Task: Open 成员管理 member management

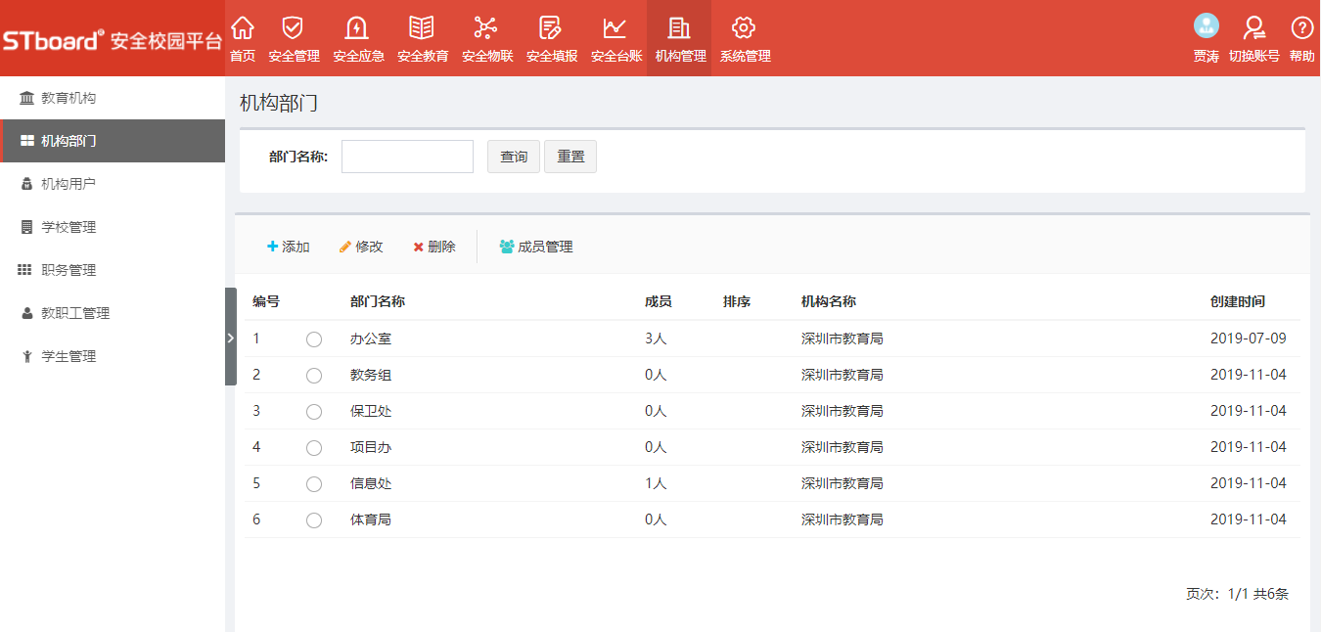Action: tap(536, 247)
